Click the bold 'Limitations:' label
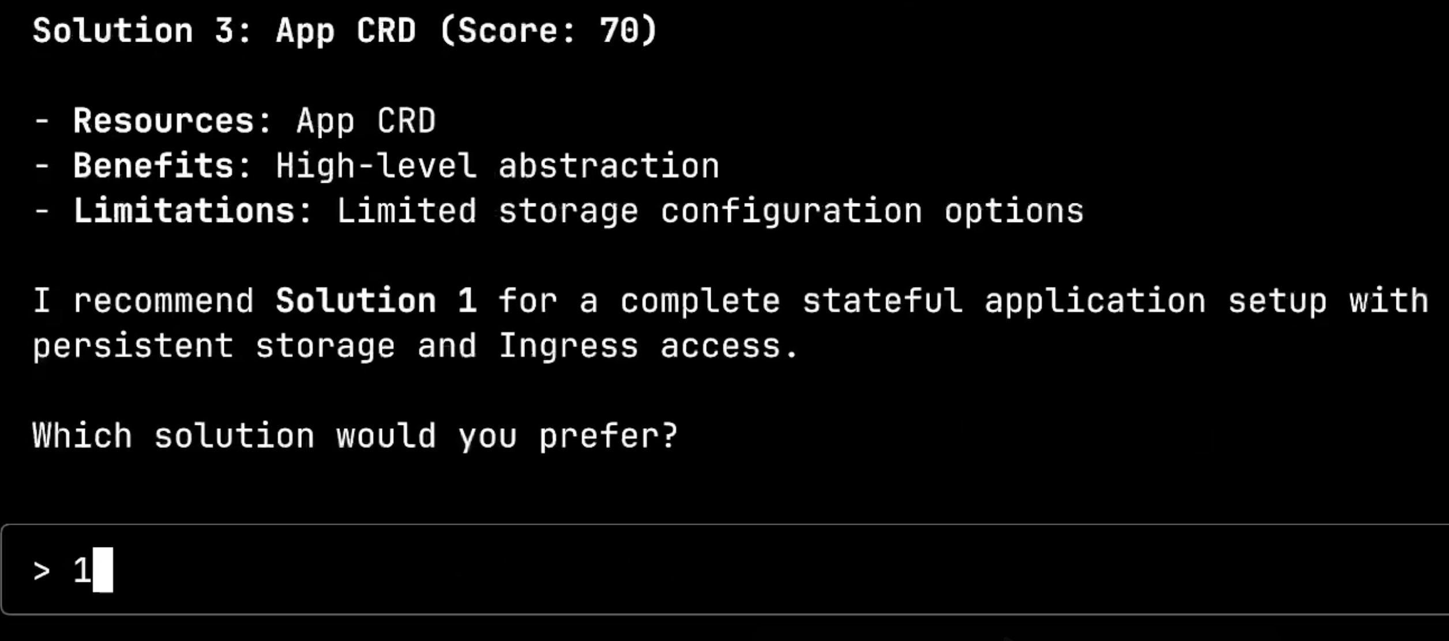The height and width of the screenshot is (641, 1449). pyautogui.click(x=193, y=211)
